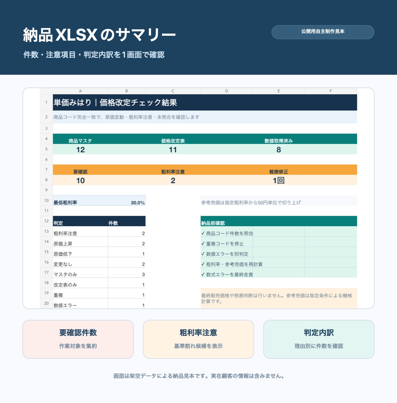Select column F header
Image resolution: width=397 pixels, height=403 pixels.
coord(331,91)
